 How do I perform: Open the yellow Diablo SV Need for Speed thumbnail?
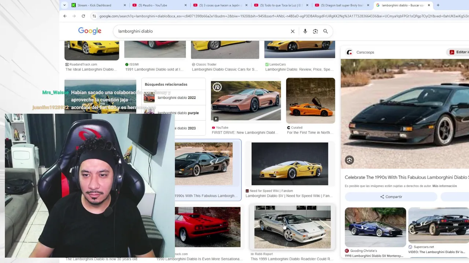[x=290, y=164]
